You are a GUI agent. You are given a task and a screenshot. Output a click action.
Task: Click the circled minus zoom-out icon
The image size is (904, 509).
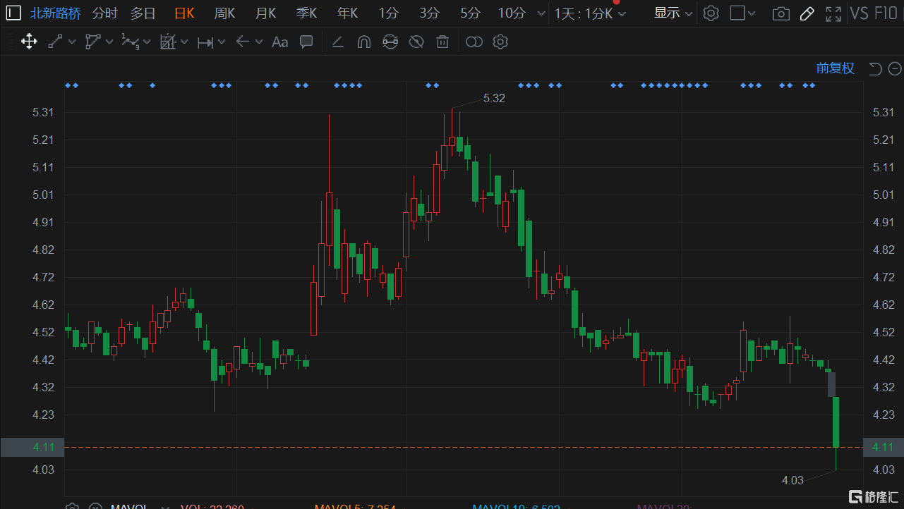point(895,68)
